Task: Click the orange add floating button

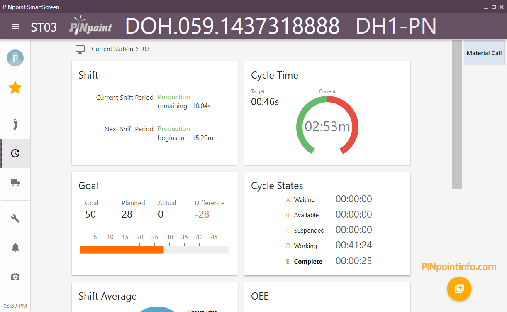Action: [x=459, y=288]
